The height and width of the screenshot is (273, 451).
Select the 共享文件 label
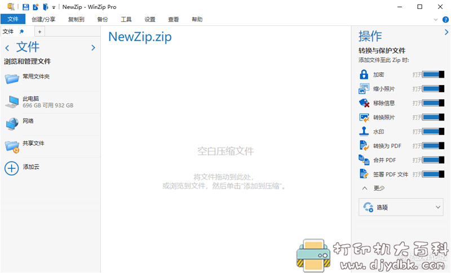pos(33,143)
